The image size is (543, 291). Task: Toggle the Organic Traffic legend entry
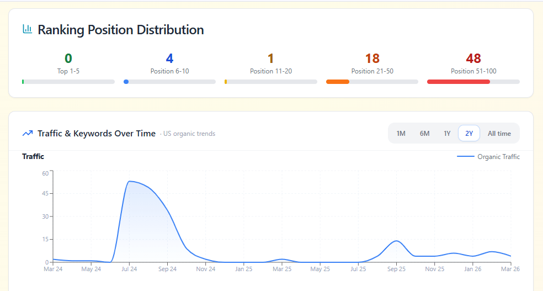coord(488,157)
